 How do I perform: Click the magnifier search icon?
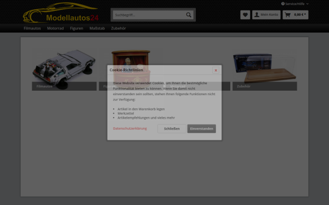(x=189, y=15)
